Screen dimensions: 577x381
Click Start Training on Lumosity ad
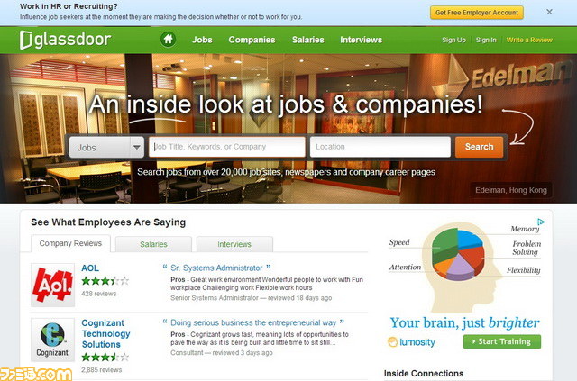(x=502, y=341)
